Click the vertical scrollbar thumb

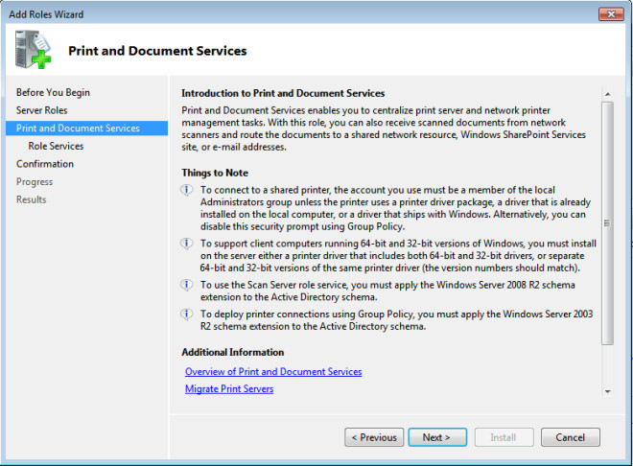[x=607, y=223]
